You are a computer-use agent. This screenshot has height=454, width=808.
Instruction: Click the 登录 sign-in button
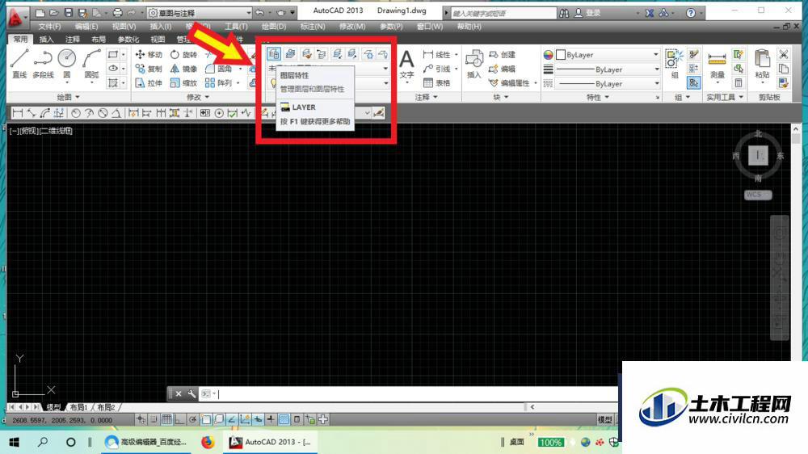pos(593,13)
